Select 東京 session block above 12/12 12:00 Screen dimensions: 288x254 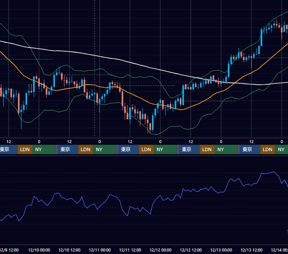pyautogui.click(x=189, y=149)
